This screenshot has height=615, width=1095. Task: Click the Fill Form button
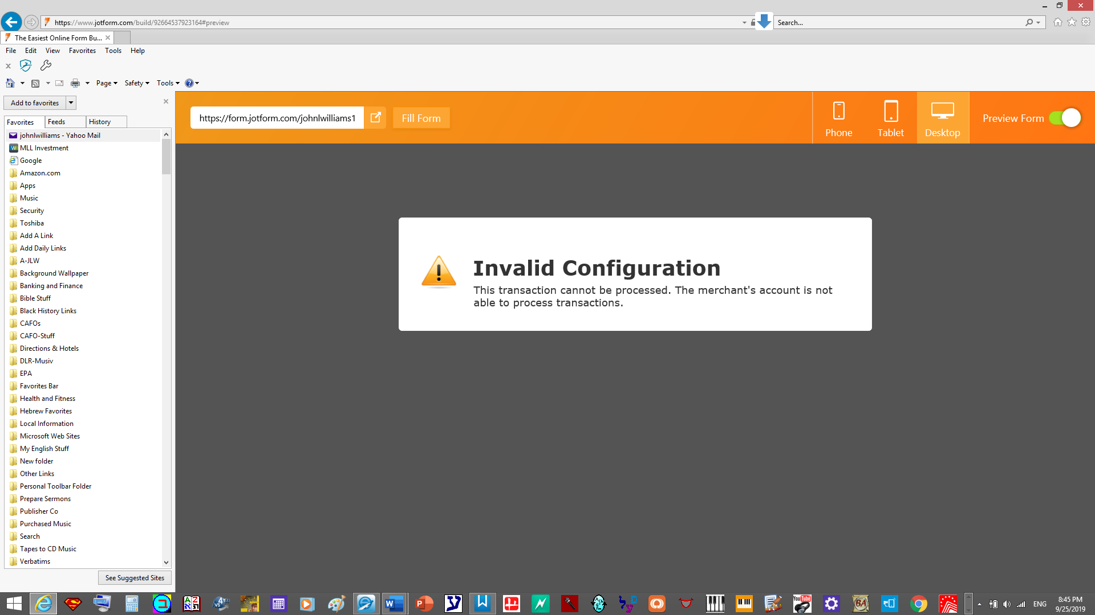click(x=421, y=118)
